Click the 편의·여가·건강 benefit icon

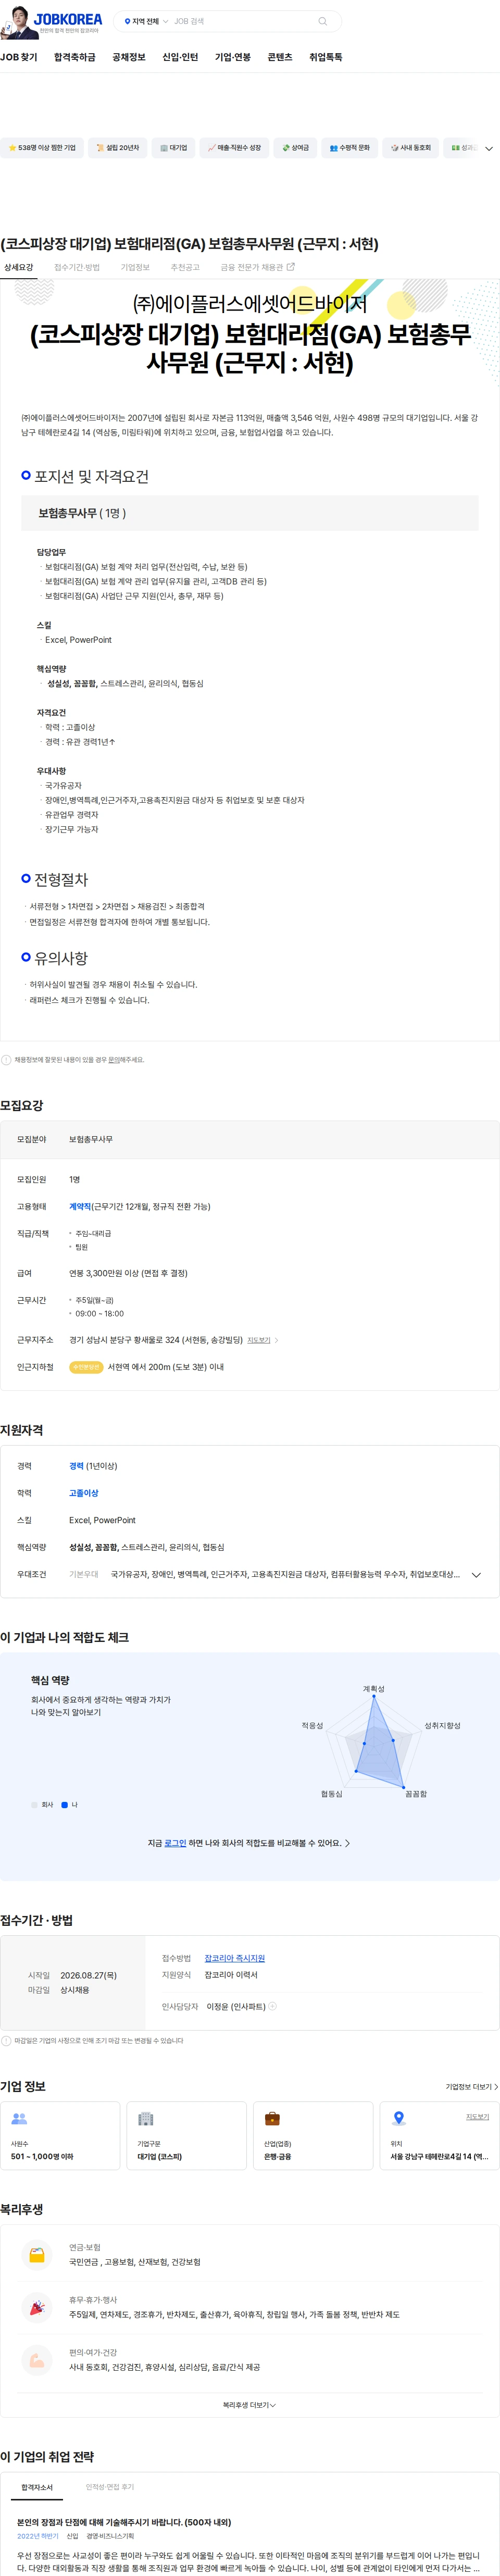click(x=37, y=2360)
